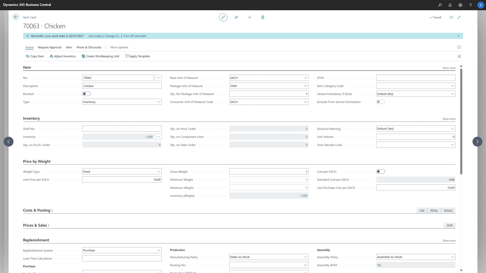
Task: Click the Use today link in reminder
Action: (95, 36)
